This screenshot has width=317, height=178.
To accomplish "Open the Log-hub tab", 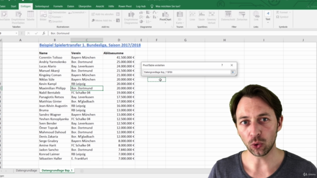I will pos(141,6).
